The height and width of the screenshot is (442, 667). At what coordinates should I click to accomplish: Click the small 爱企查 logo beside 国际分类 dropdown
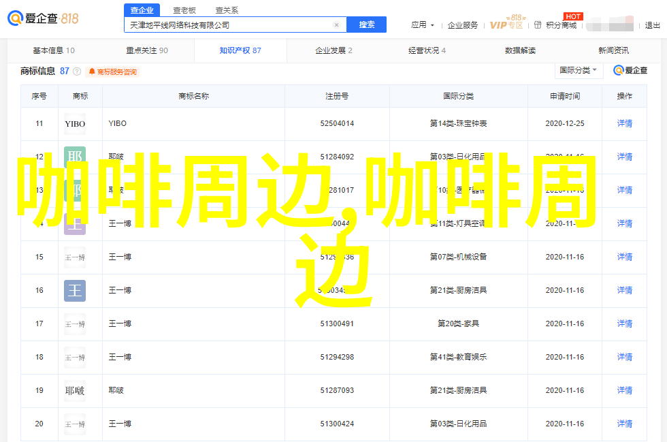pos(630,70)
